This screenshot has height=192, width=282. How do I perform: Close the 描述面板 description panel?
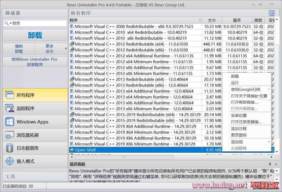coord(276,164)
